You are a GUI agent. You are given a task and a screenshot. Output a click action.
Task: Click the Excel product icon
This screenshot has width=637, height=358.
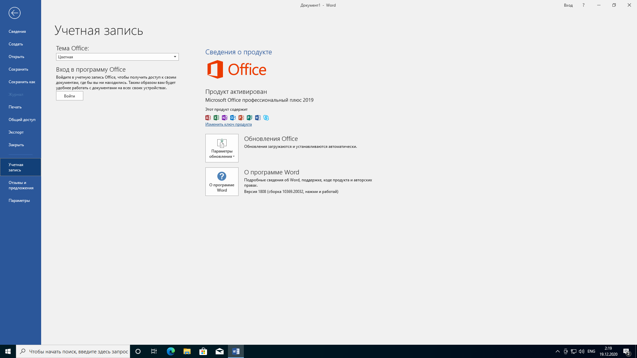216,118
